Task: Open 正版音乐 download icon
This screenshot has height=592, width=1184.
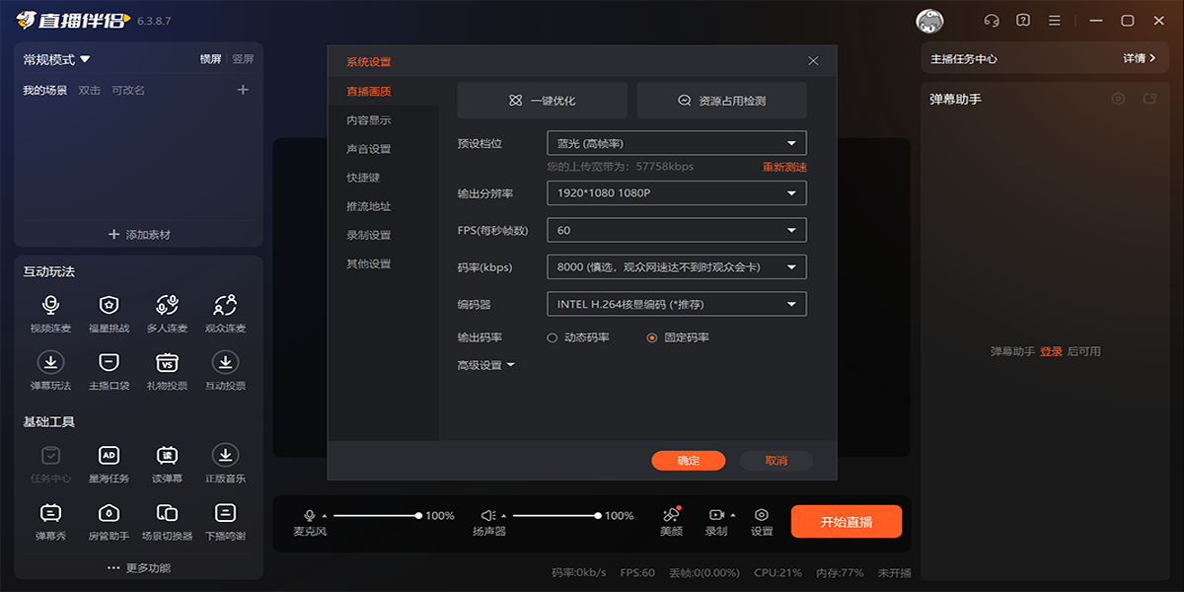Action: tap(225, 456)
